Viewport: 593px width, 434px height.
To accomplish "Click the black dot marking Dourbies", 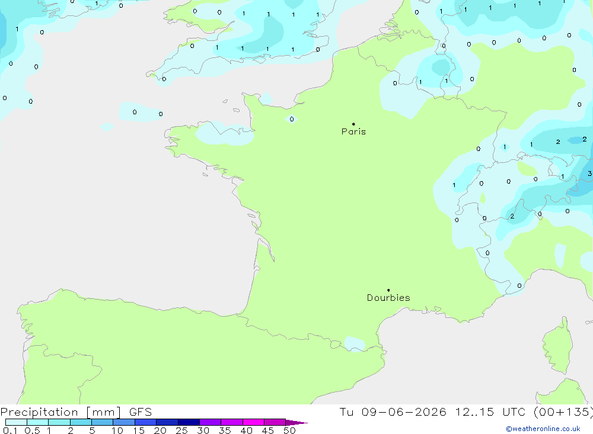I will point(388,290).
